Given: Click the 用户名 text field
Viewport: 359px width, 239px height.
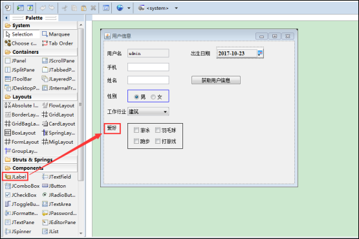Looking at the screenshot, I should (148, 53).
